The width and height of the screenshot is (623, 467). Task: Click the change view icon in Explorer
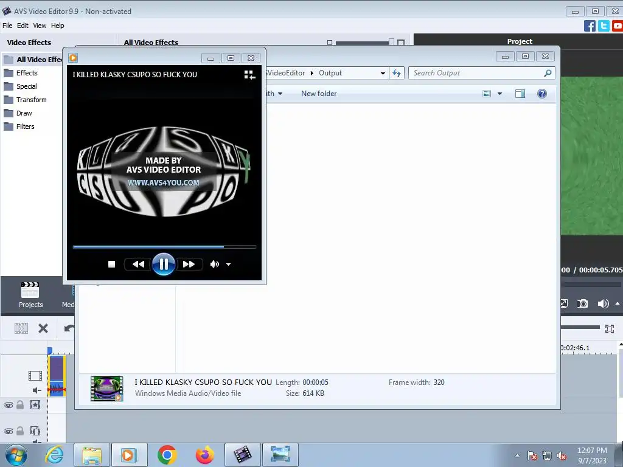487,94
